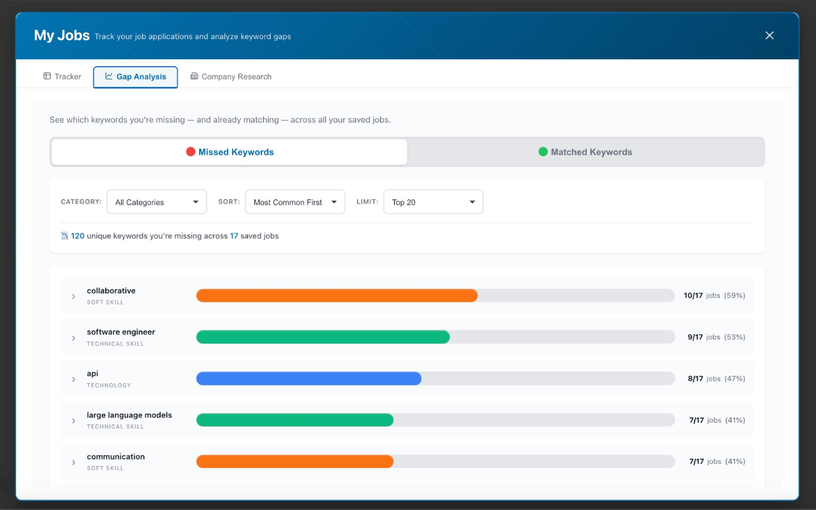Open the Gap Analysis tab

(x=135, y=76)
